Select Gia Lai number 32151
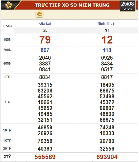 (45, 120)
